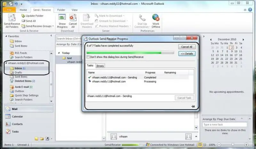Click the Notes icon in navigation bottom
Viewport: 256px width, 149px height.
[36, 139]
